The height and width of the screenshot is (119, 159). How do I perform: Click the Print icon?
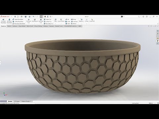coord(29,17)
